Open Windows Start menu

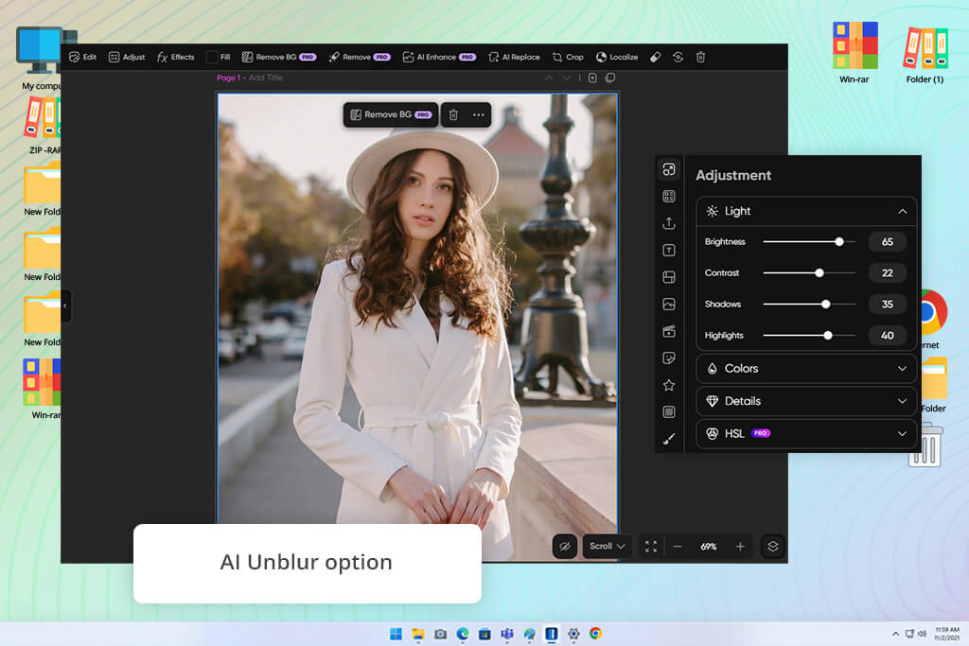click(x=396, y=634)
